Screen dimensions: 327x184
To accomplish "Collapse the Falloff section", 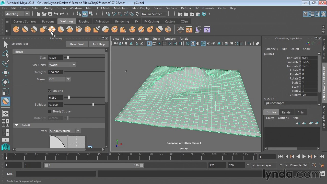I will [x=17, y=125].
